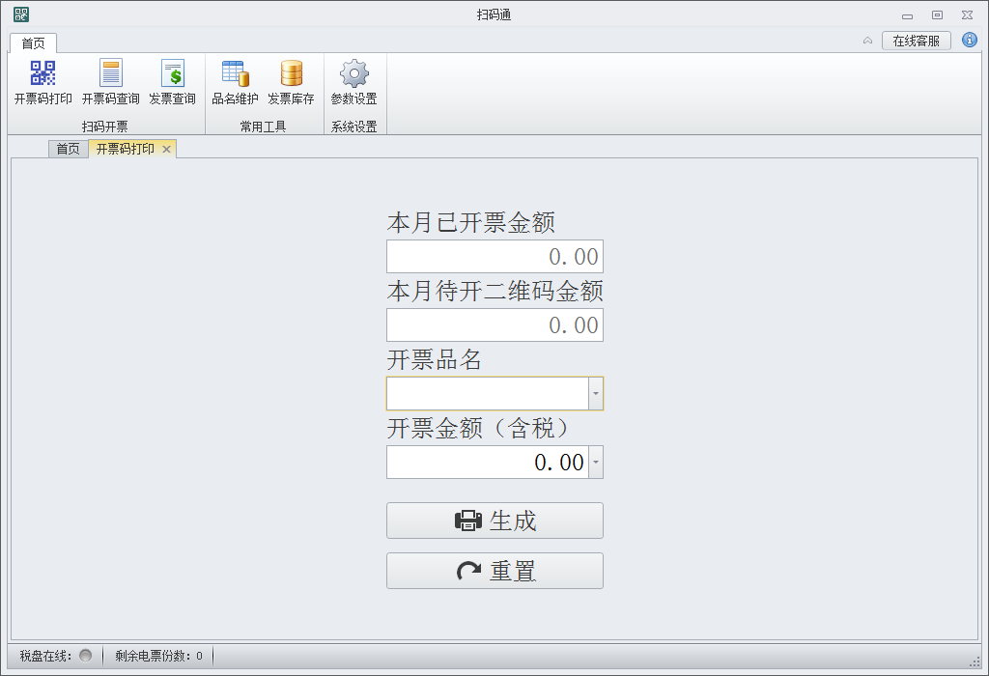The width and height of the screenshot is (989, 676).
Task: Expand the 开票金额（含税） dropdown arrow
Action: (595, 463)
